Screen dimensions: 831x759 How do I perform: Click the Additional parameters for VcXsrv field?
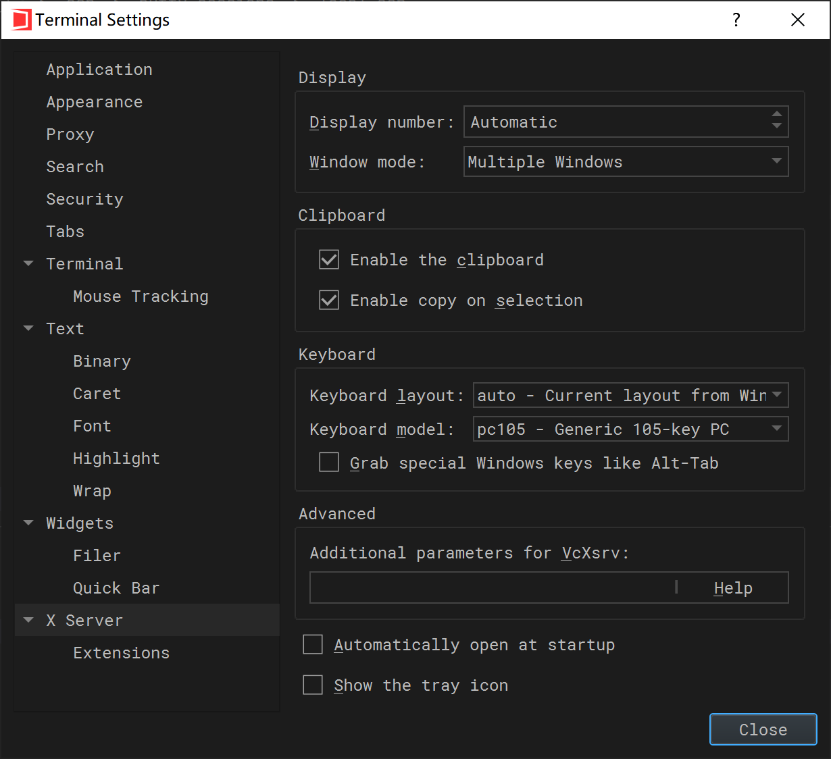coord(493,587)
